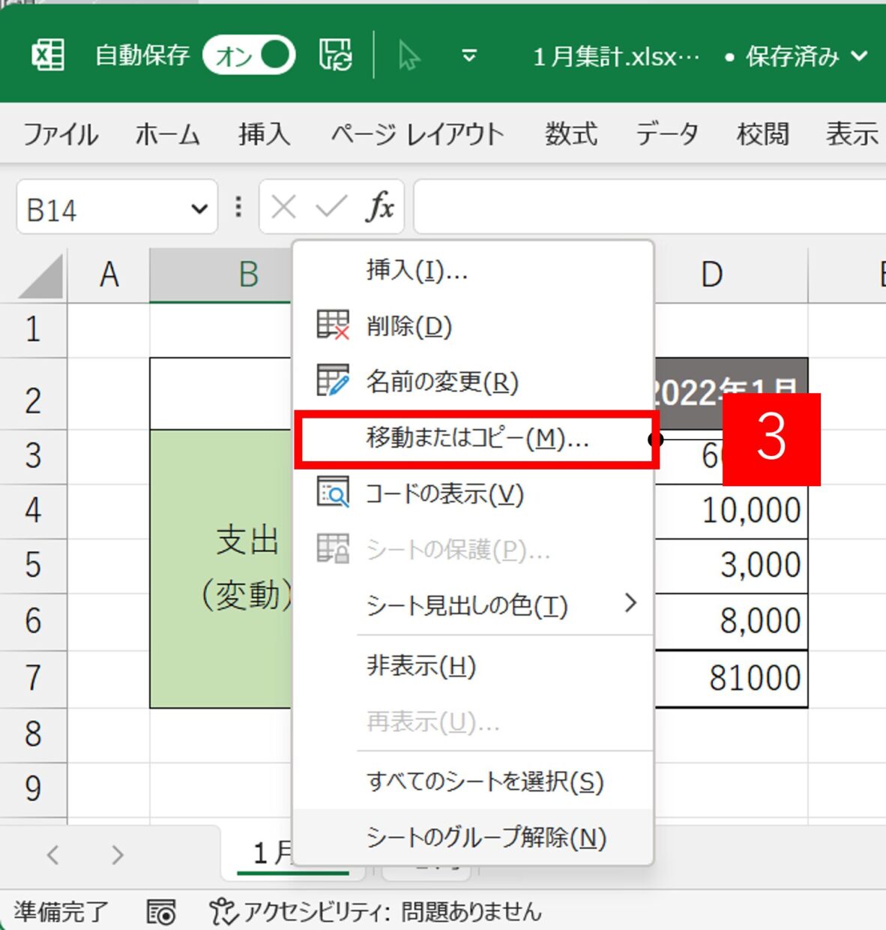The height and width of the screenshot is (930, 886).
Task: Toggle the AutoSave (自動保存) switch
Action: click(249, 55)
